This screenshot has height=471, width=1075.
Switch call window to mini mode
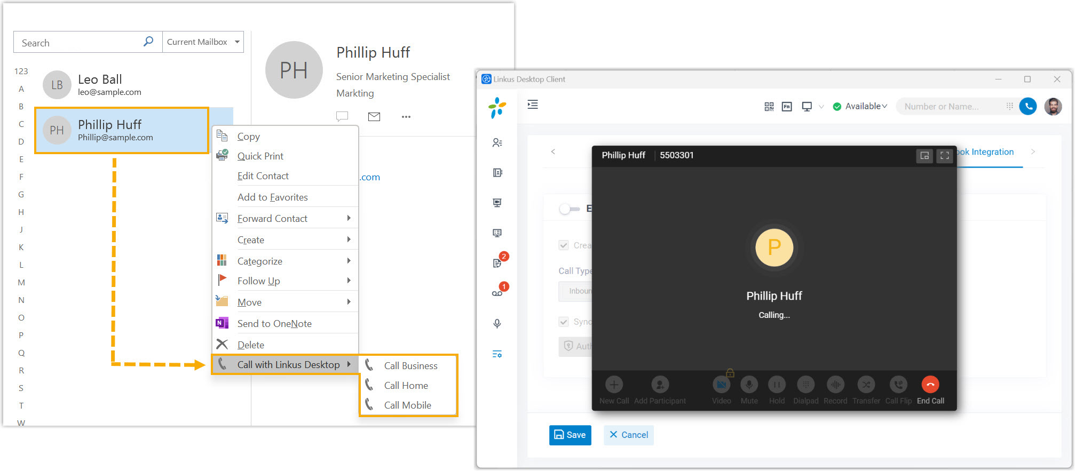(924, 156)
